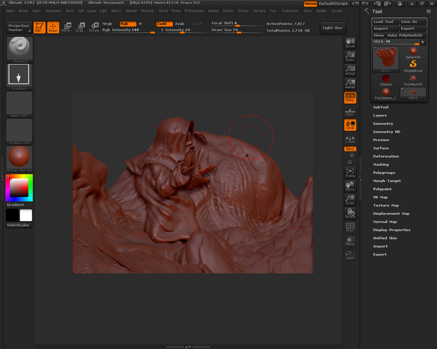Click the Frame icon in right shelf
Screen dimensions: 437x349
click(x=350, y=172)
